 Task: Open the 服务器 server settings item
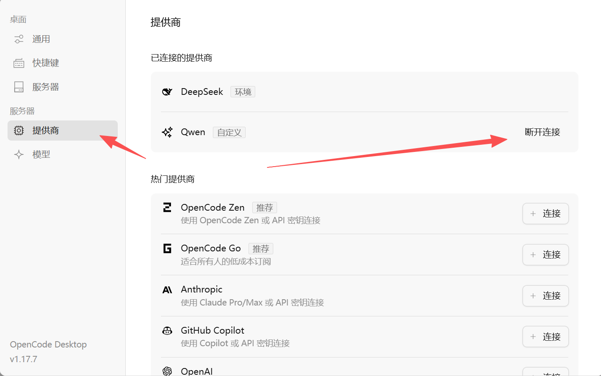coord(62,87)
